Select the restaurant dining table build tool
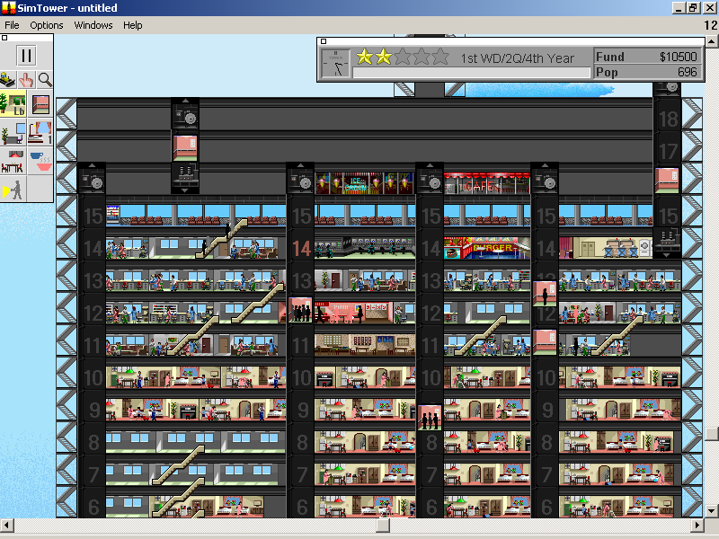 13,161
